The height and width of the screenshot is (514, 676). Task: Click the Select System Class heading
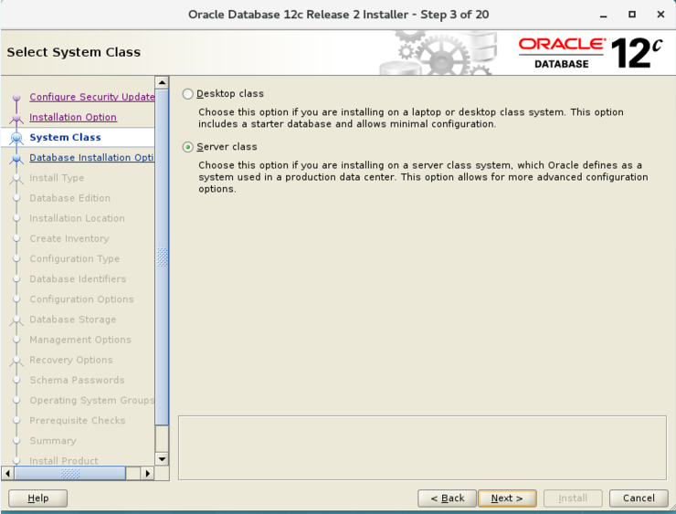(74, 52)
